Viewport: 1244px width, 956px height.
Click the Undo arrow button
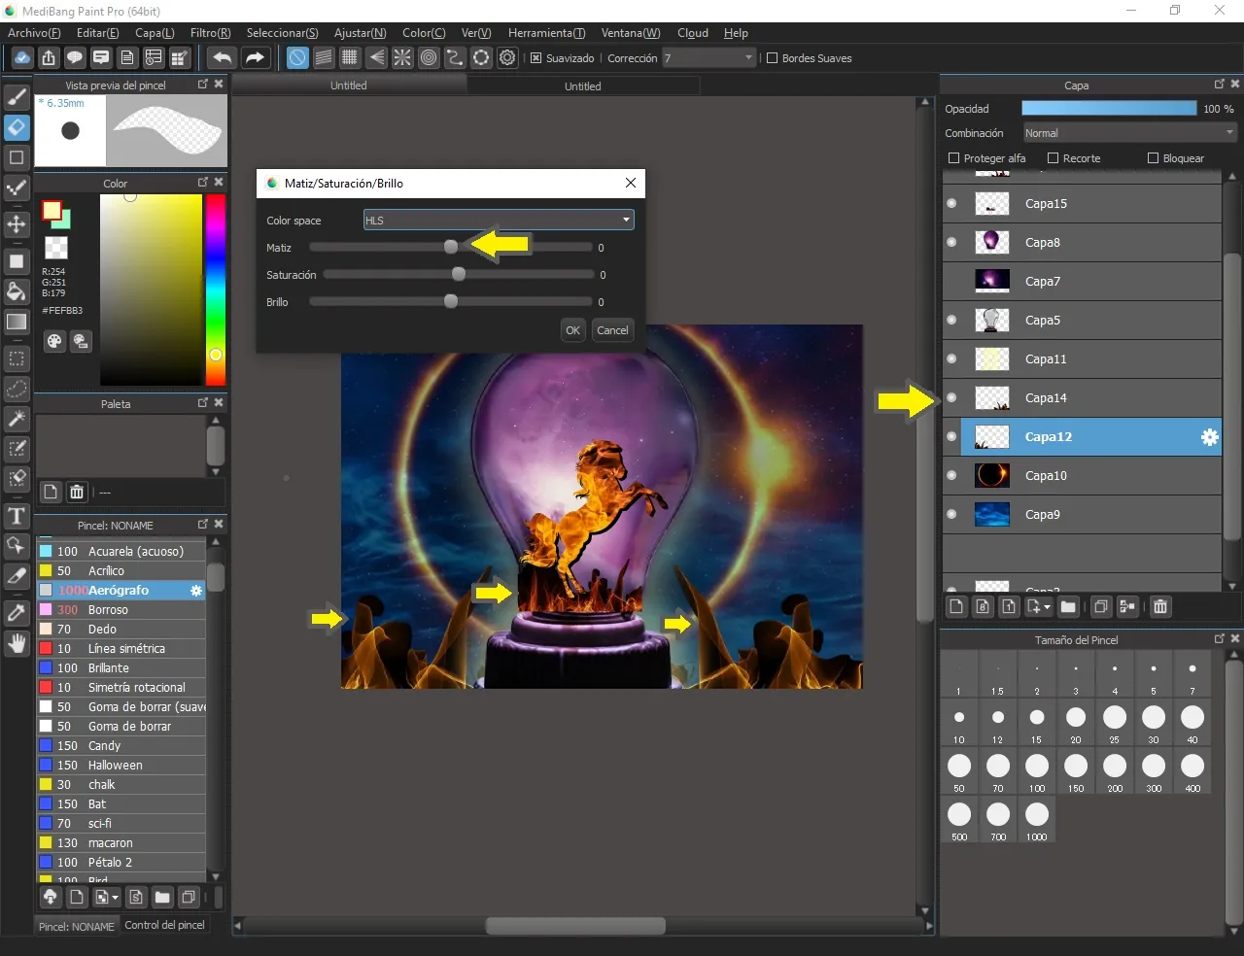[x=222, y=58]
